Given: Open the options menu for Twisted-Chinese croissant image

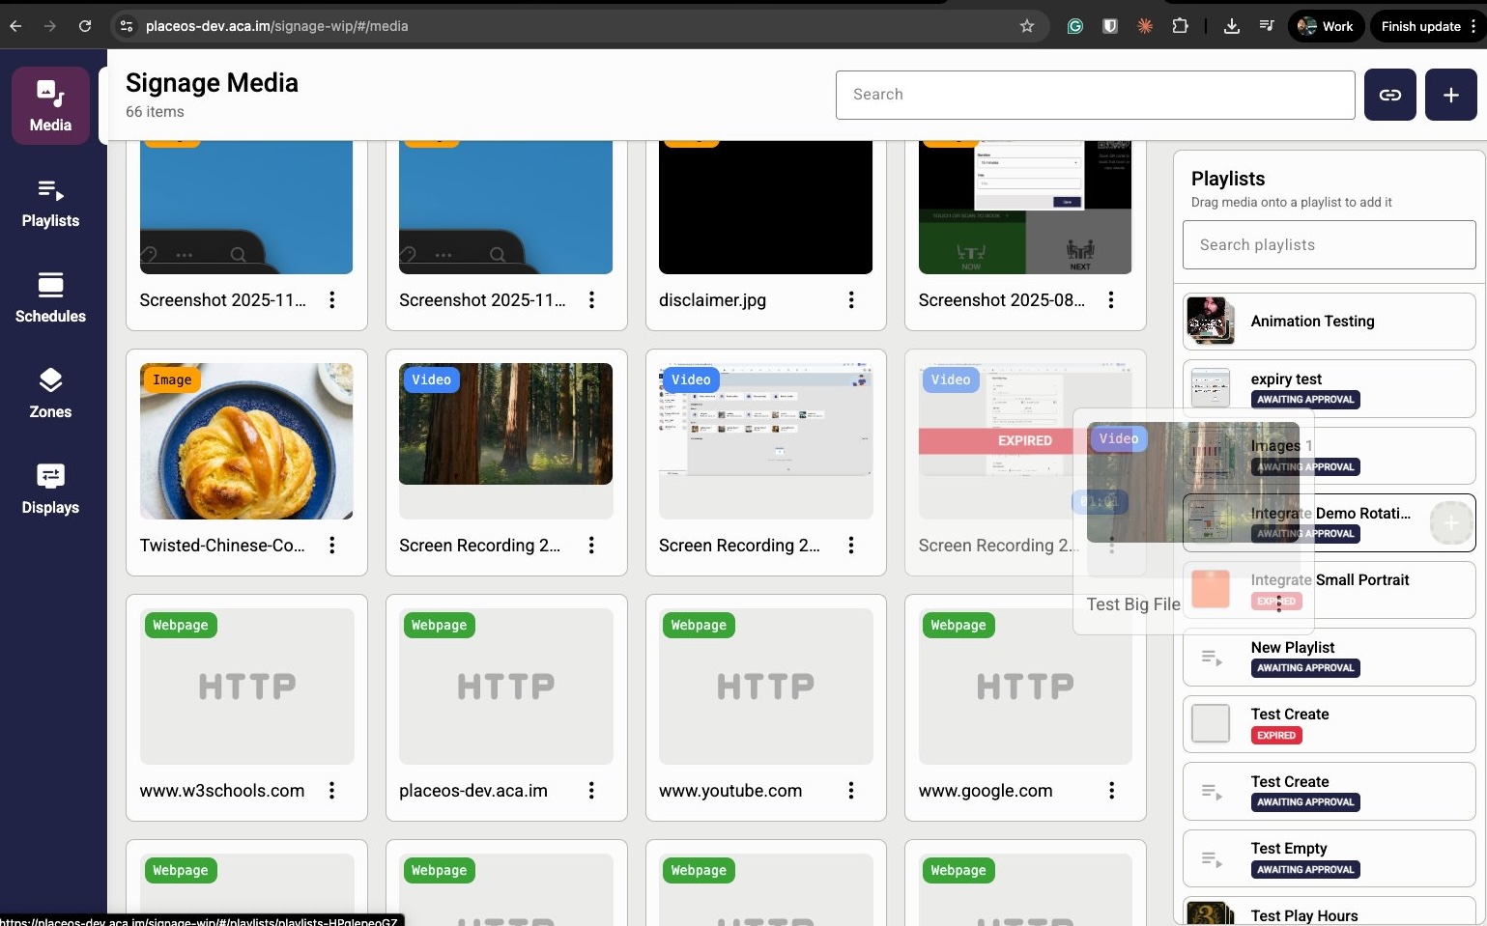Looking at the screenshot, I should coord(332,546).
